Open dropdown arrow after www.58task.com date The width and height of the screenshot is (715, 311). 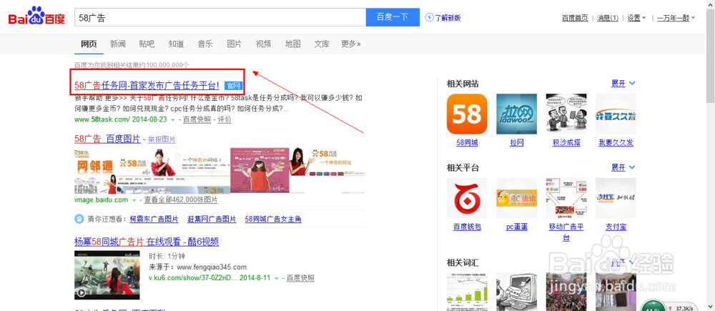(x=173, y=120)
